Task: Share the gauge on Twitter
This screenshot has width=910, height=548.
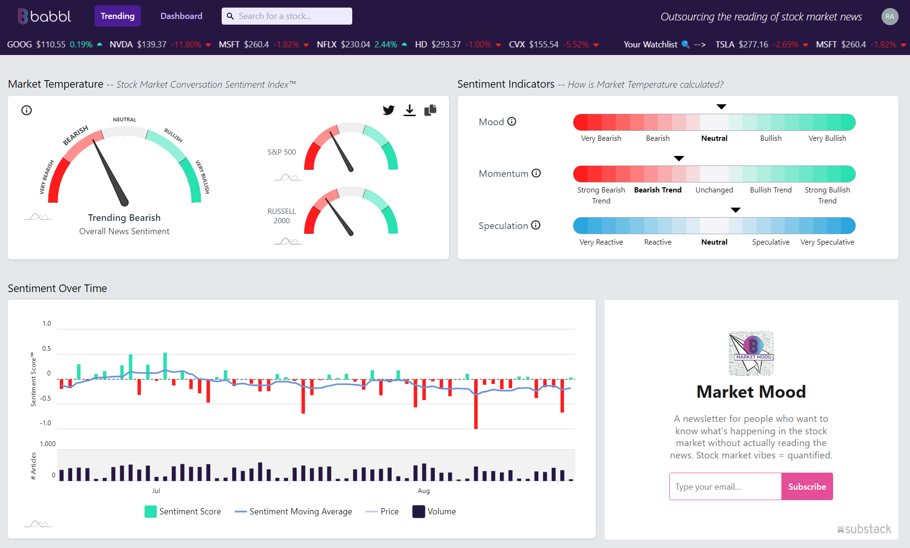Action: coord(389,110)
